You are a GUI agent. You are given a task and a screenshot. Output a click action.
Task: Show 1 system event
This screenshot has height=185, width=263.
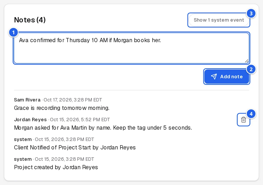click(219, 20)
